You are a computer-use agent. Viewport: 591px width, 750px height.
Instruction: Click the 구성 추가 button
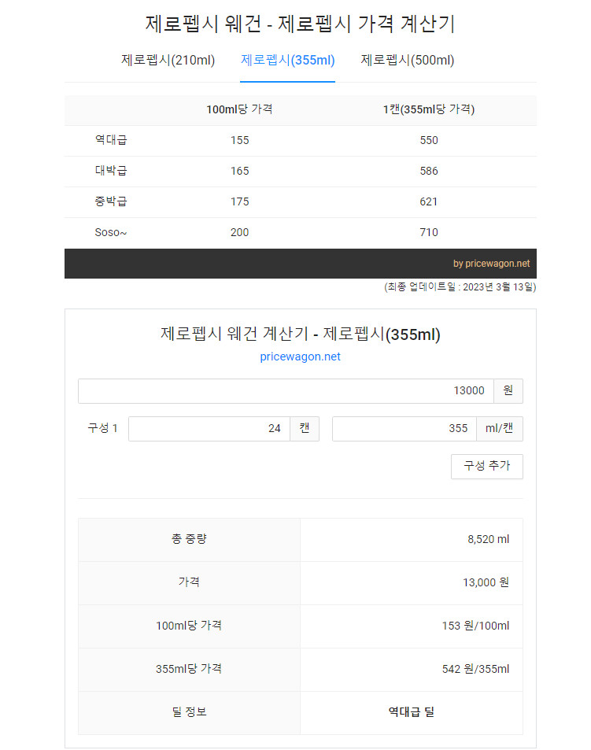click(486, 466)
